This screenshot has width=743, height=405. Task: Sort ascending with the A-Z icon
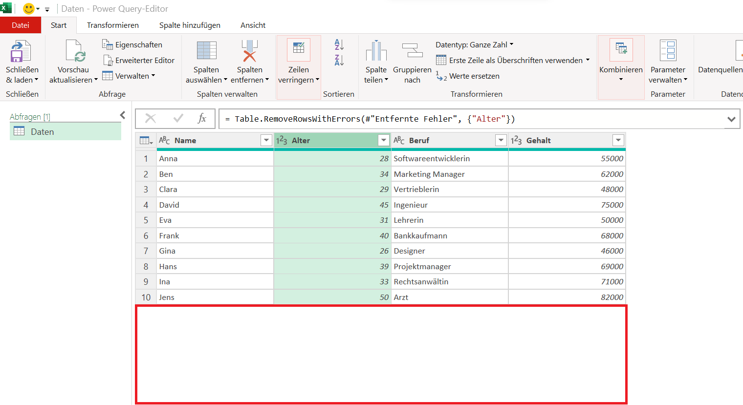(339, 44)
